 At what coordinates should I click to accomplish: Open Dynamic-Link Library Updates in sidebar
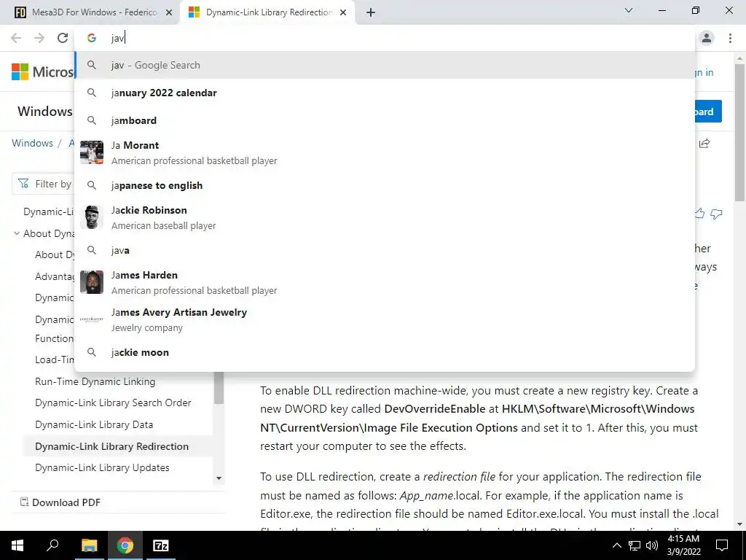click(x=102, y=467)
